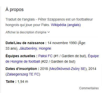Follow the Hongrie country link
Viewport: 102px width, 93px height.
45,48
